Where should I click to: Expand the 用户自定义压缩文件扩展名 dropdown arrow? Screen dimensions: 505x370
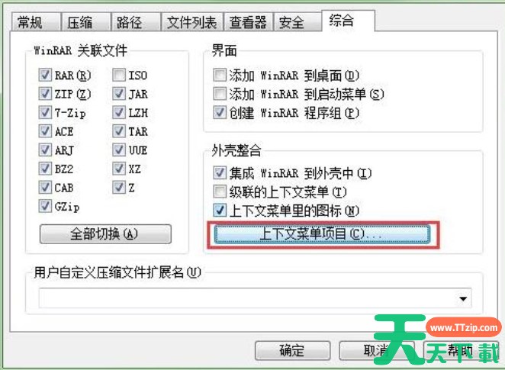pyautogui.click(x=463, y=298)
